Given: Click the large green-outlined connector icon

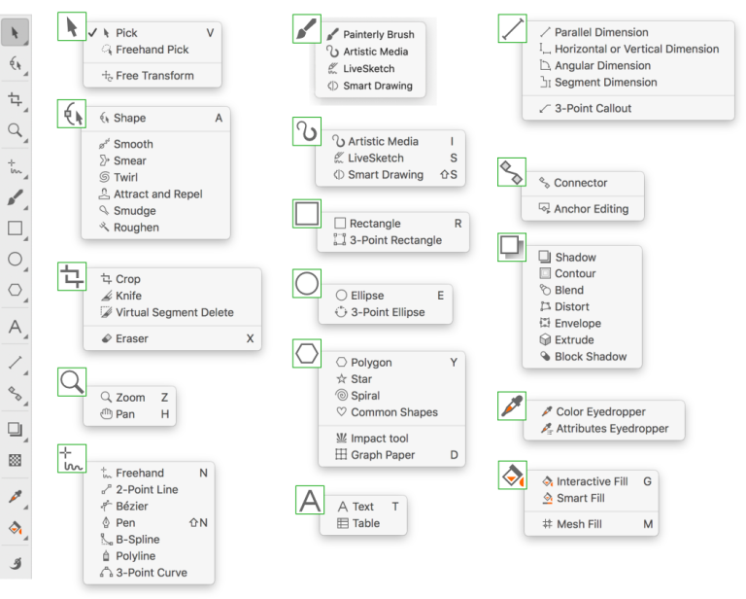Looking at the screenshot, I should coord(511,172).
